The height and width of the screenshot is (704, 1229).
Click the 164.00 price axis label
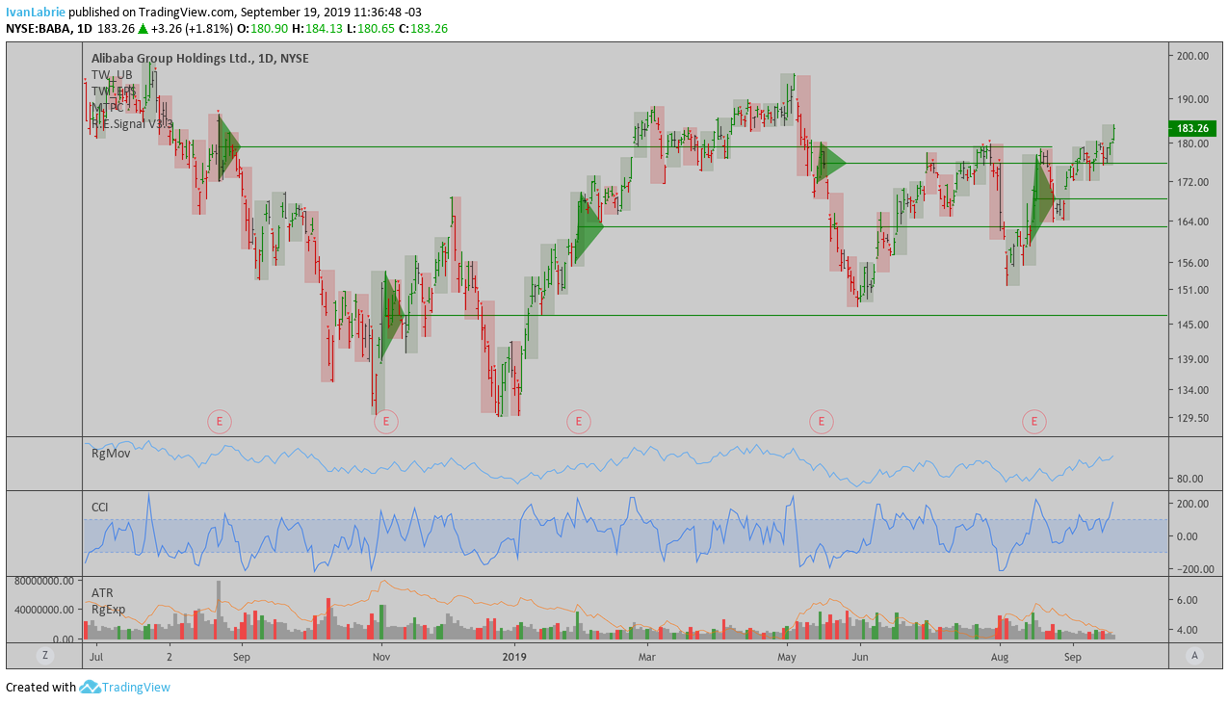(x=1192, y=222)
